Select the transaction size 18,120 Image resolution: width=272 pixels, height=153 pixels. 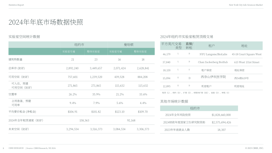[x=166, y=70]
